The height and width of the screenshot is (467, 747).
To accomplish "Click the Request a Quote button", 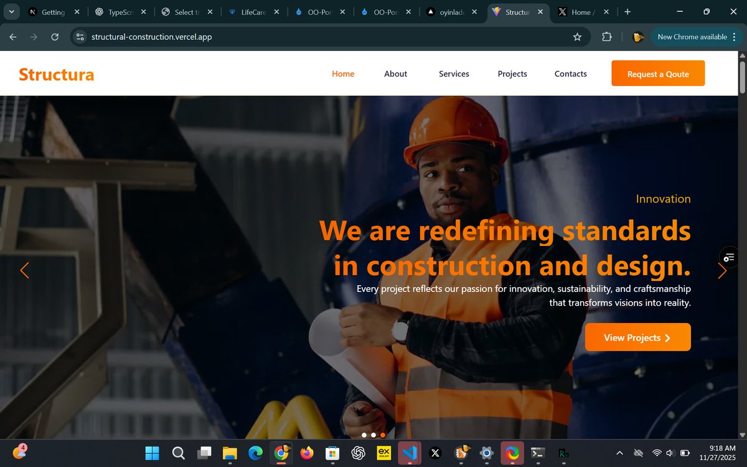I will coord(658,73).
